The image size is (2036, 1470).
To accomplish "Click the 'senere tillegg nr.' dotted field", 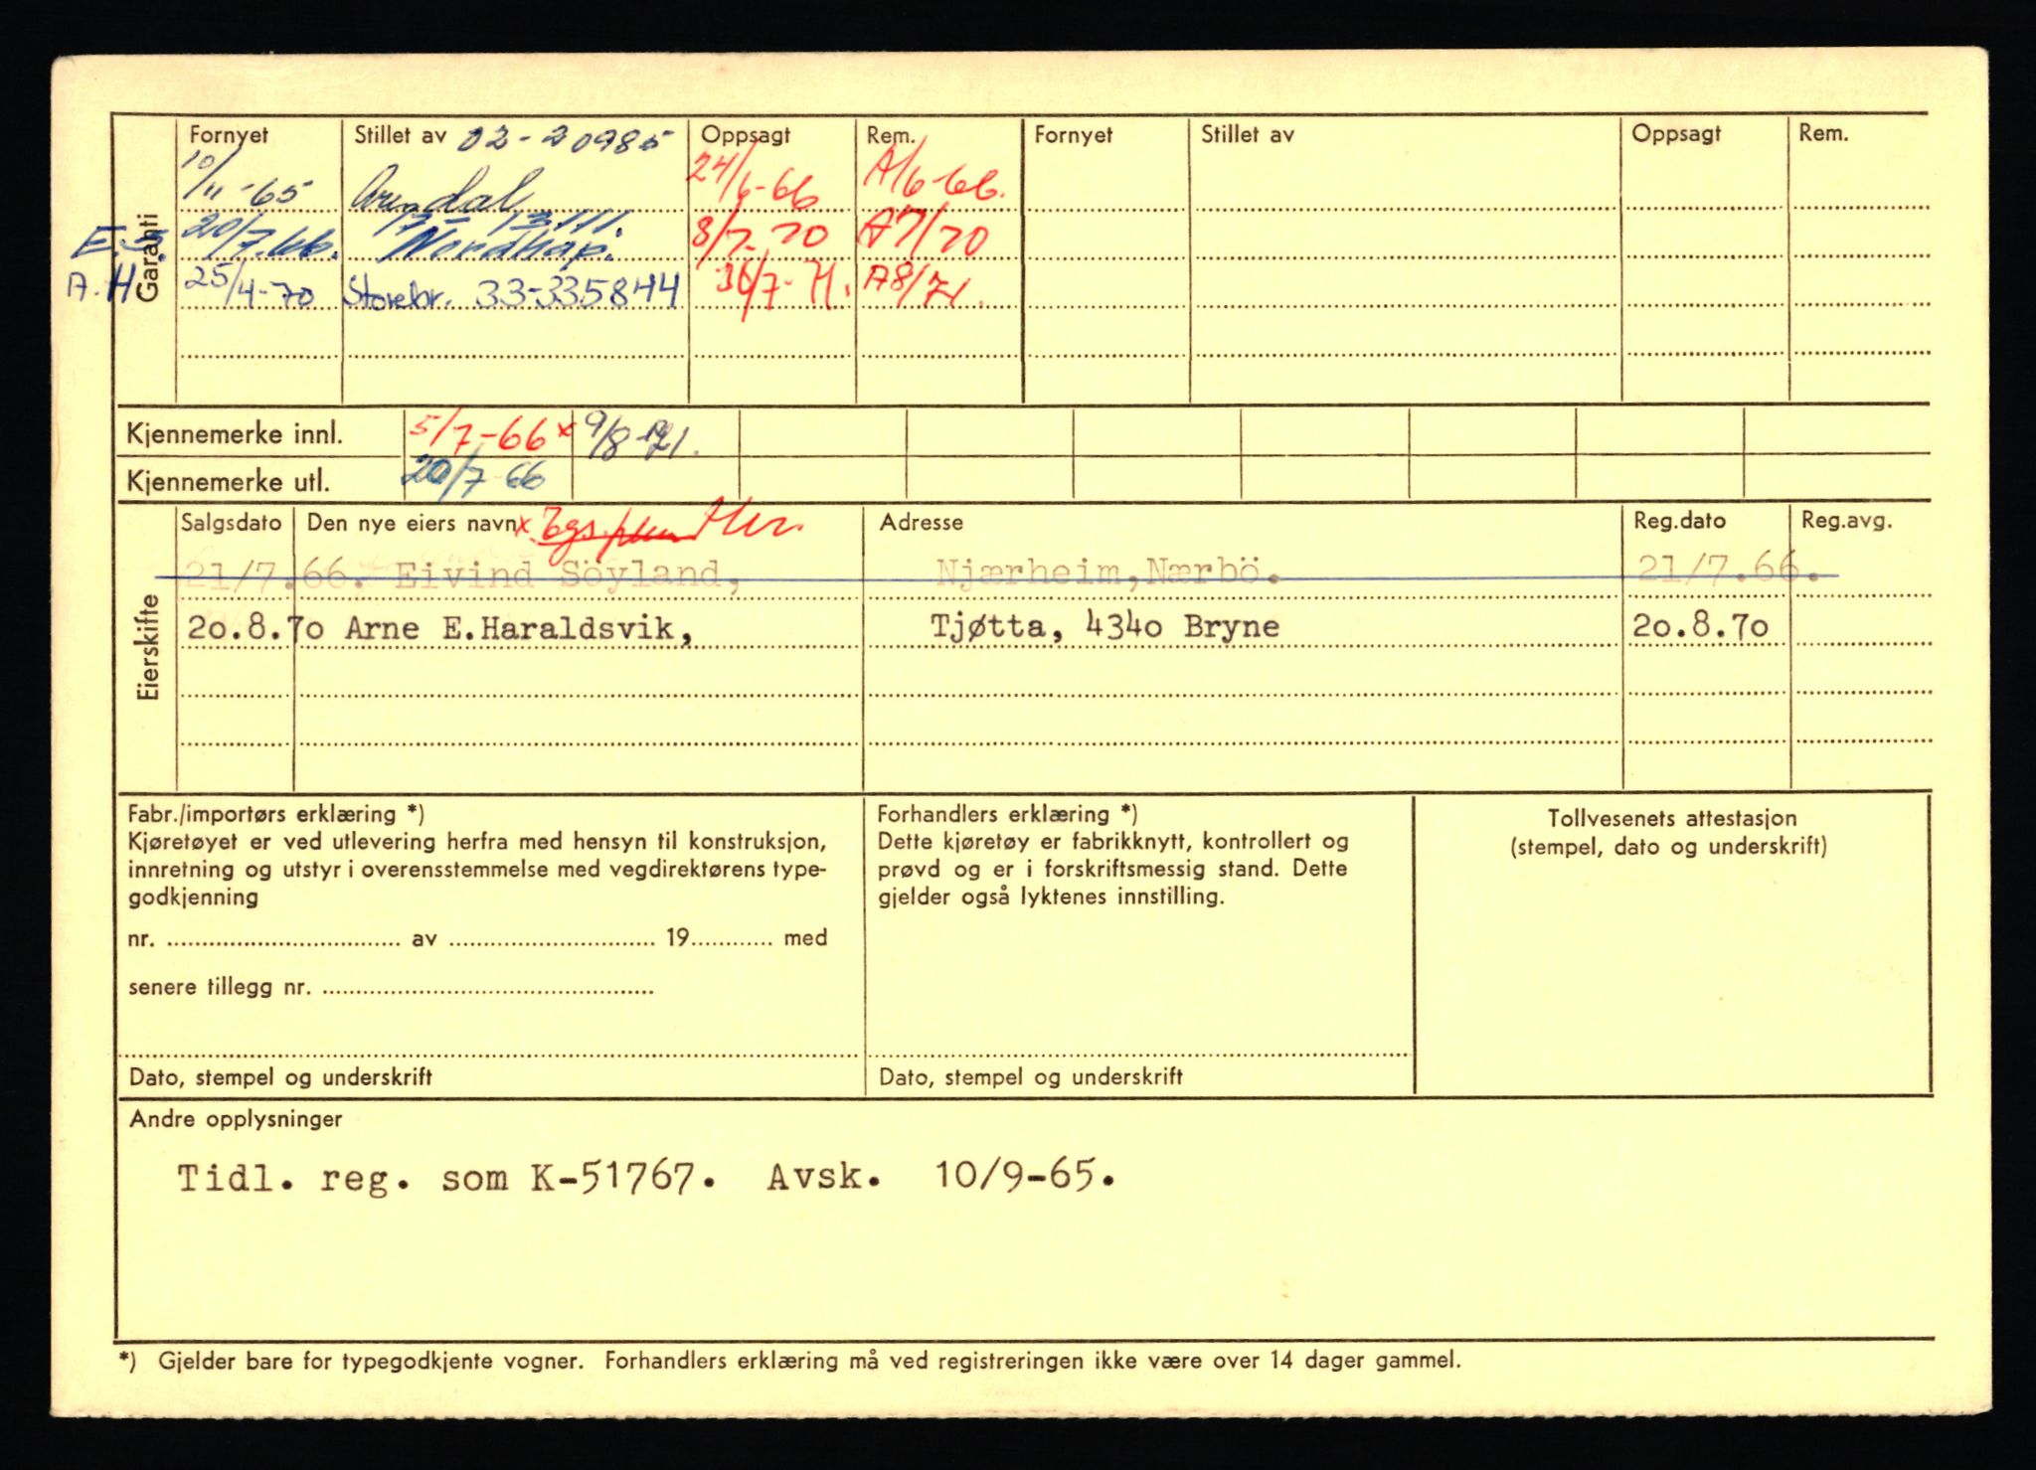I will [x=488, y=989].
